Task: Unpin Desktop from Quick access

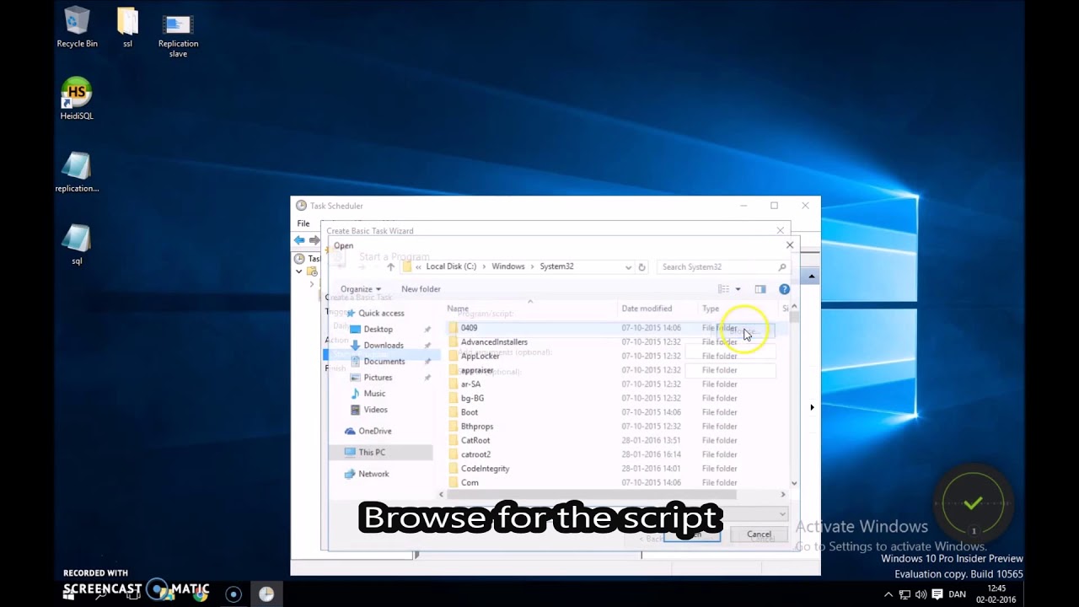Action: pyautogui.click(x=427, y=329)
